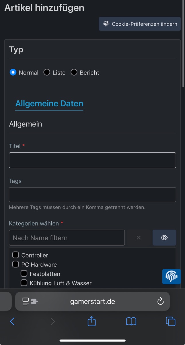Pick the Bericht article type
This screenshot has width=185, height=345.
coord(74,72)
